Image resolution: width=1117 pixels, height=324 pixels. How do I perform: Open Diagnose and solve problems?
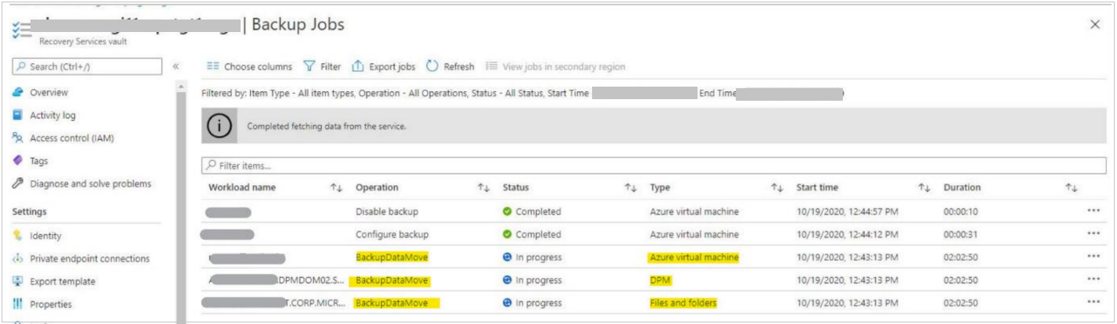(x=91, y=184)
